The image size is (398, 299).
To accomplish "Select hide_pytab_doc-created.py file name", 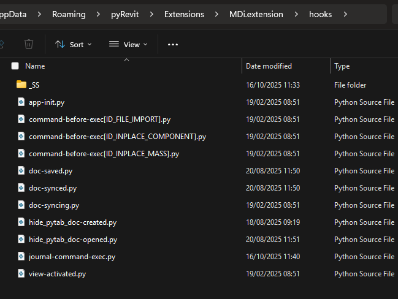I will [x=73, y=222].
